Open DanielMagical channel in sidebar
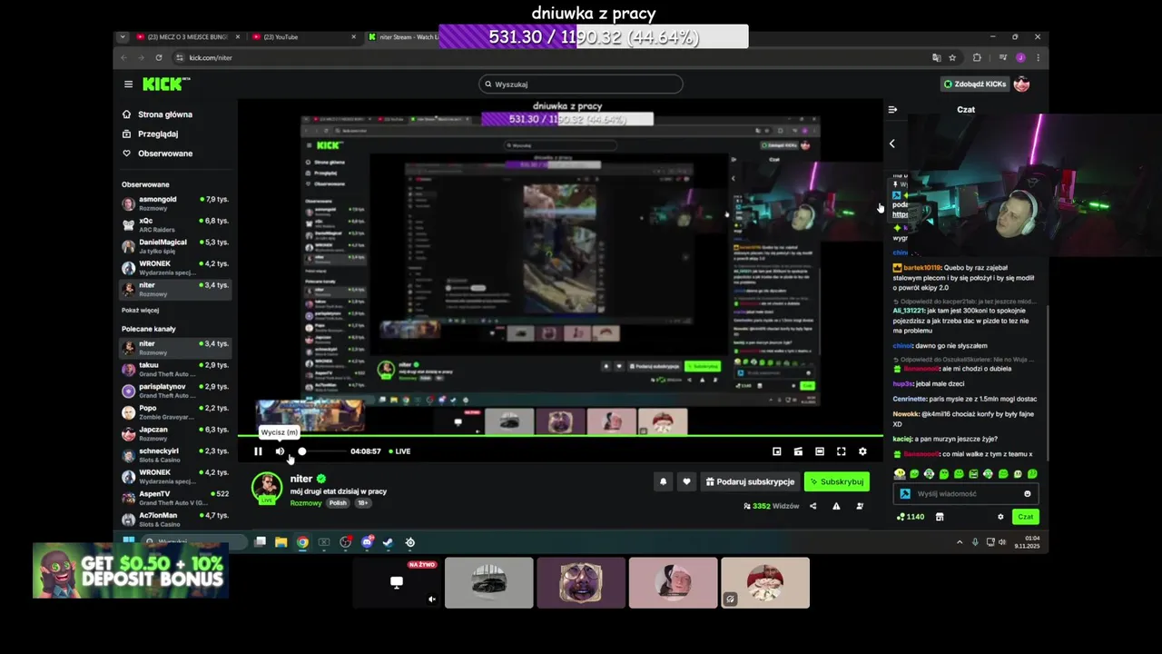The image size is (1162, 654). (x=174, y=246)
